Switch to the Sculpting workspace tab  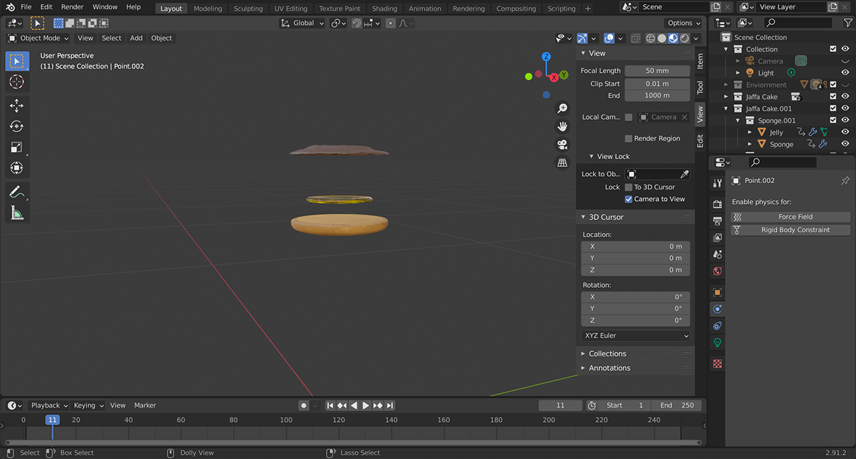click(248, 9)
